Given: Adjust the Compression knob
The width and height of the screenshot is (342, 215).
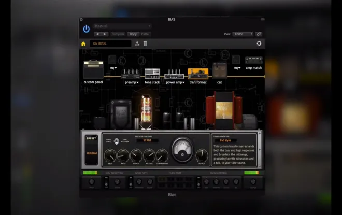Looking at the screenshot, I should point(162,155).
